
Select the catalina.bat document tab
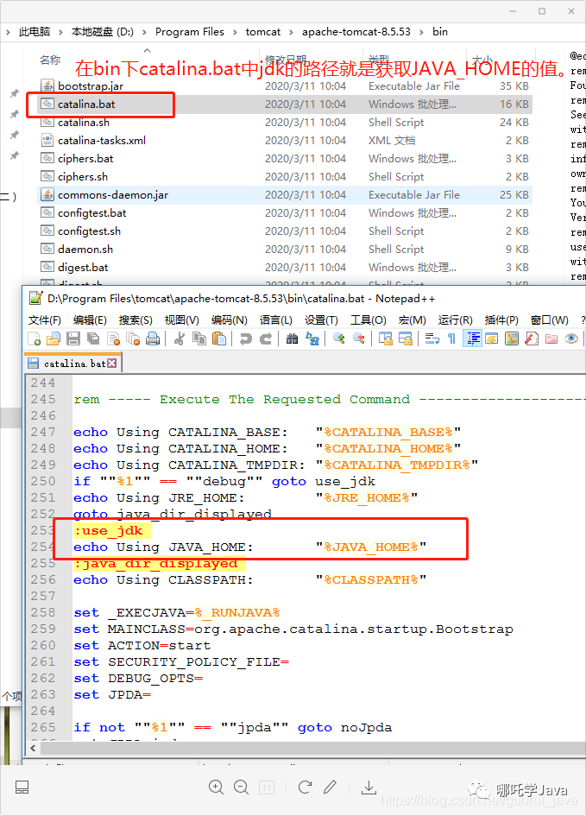pyautogui.click(x=72, y=364)
